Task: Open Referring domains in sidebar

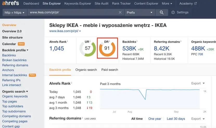Action: click(15, 65)
